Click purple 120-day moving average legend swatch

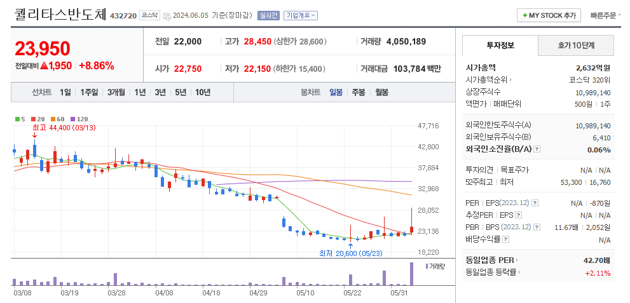[72, 119]
